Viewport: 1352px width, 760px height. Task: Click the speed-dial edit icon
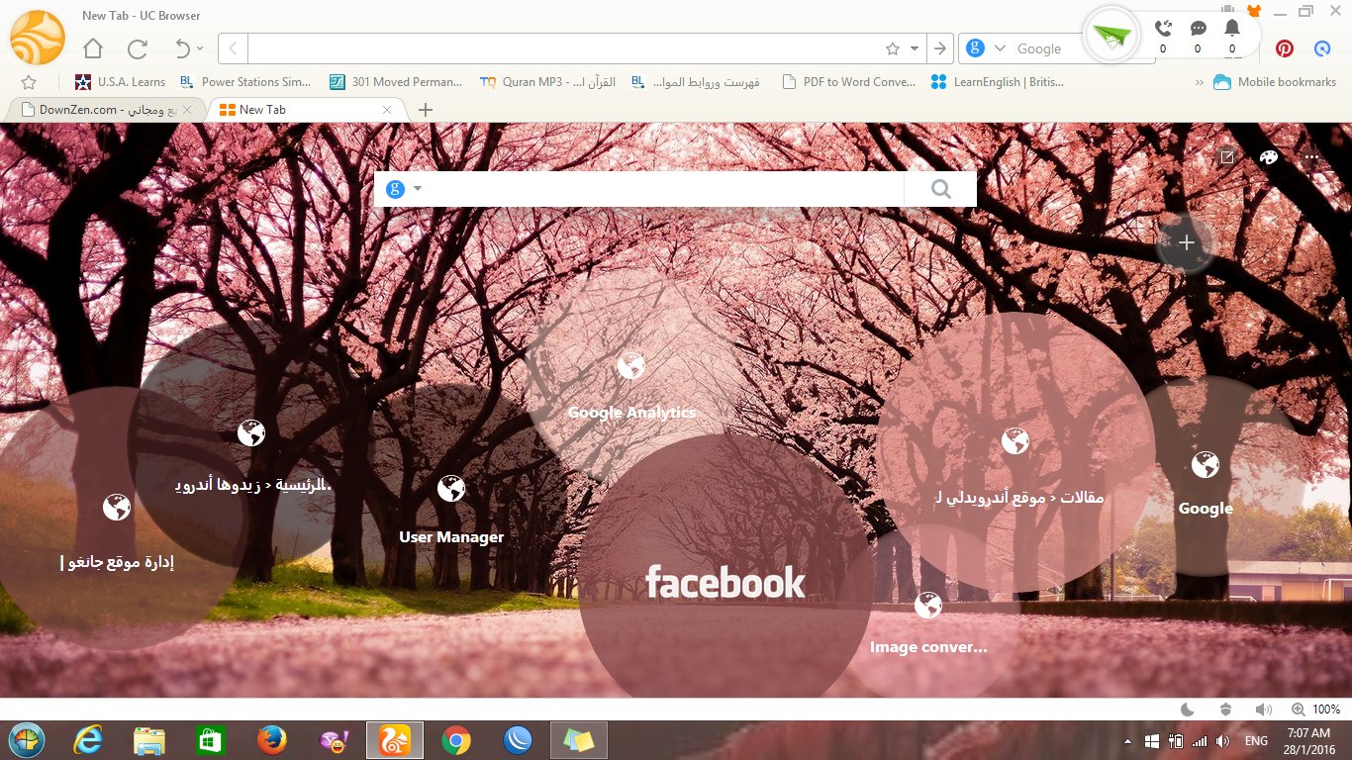click(x=1226, y=156)
